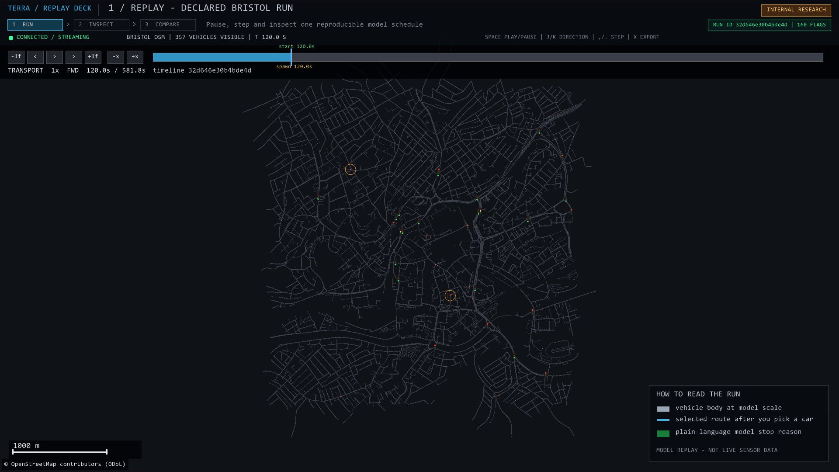Click 'timeline 32d646e30b4bde4d' label
The image size is (839, 472).
tap(202, 70)
